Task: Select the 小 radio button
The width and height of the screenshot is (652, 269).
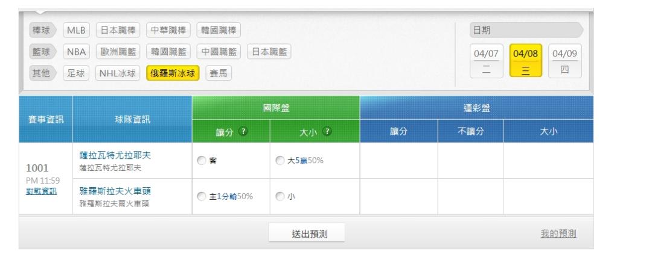Action: point(280,196)
